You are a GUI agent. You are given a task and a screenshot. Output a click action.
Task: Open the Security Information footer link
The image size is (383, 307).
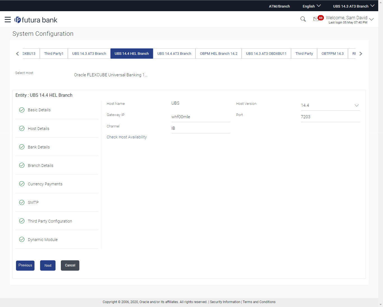[225, 302]
